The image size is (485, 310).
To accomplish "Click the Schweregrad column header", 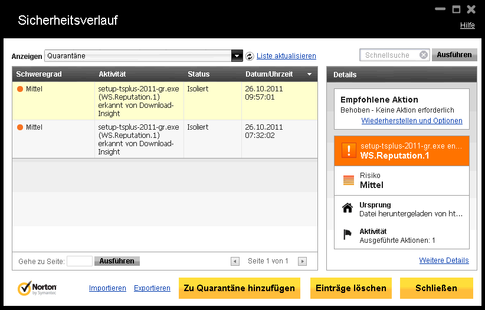I will (x=39, y=74).
